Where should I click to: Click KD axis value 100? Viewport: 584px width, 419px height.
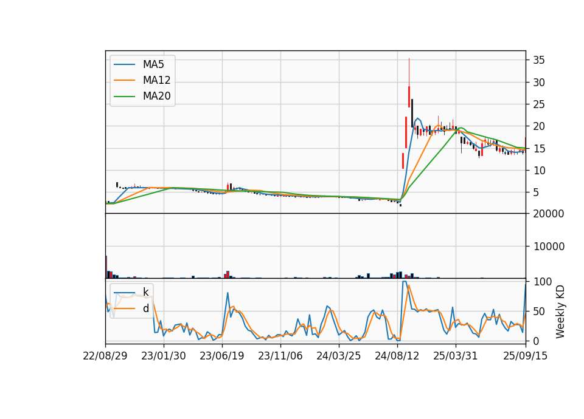(542, 282)
